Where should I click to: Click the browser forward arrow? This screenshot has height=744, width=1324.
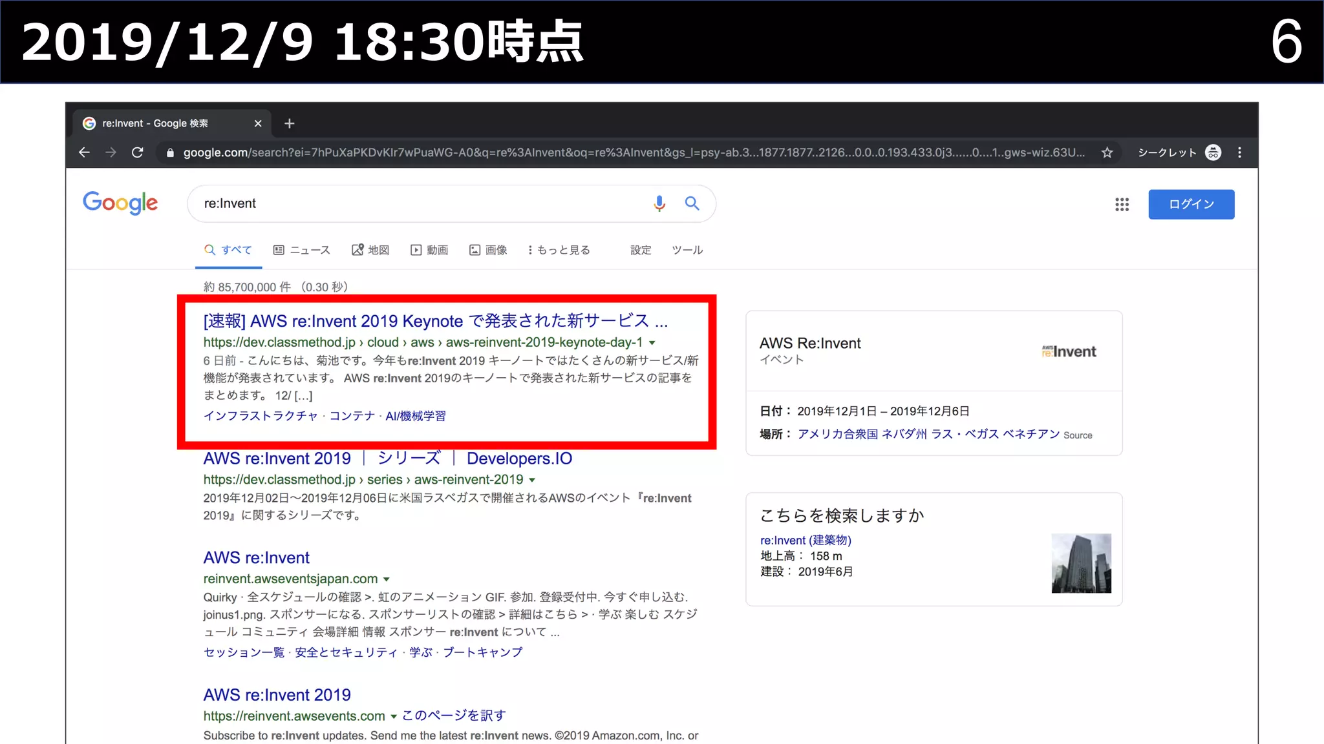(x=111, y=152)
